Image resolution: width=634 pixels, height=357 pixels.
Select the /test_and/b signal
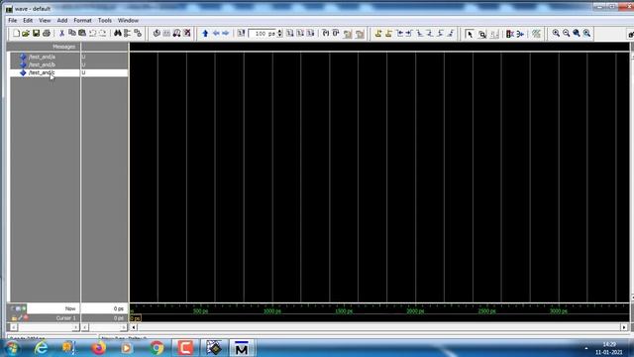(x=42, y=64)
